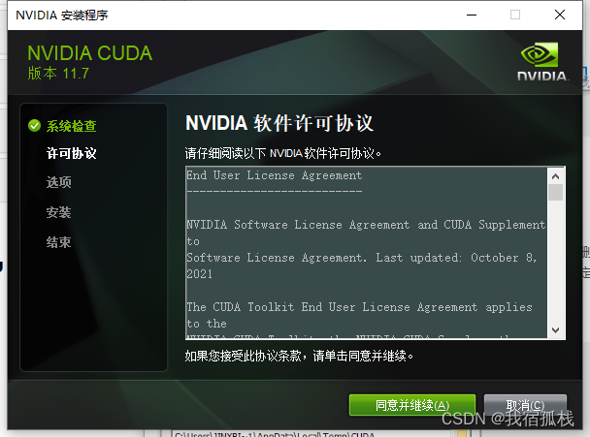Minimize the NVIDIA installer window
Image resolution: width=590 pixels, height=437 pixels.
pyautogui.click(x=472, y=16)
